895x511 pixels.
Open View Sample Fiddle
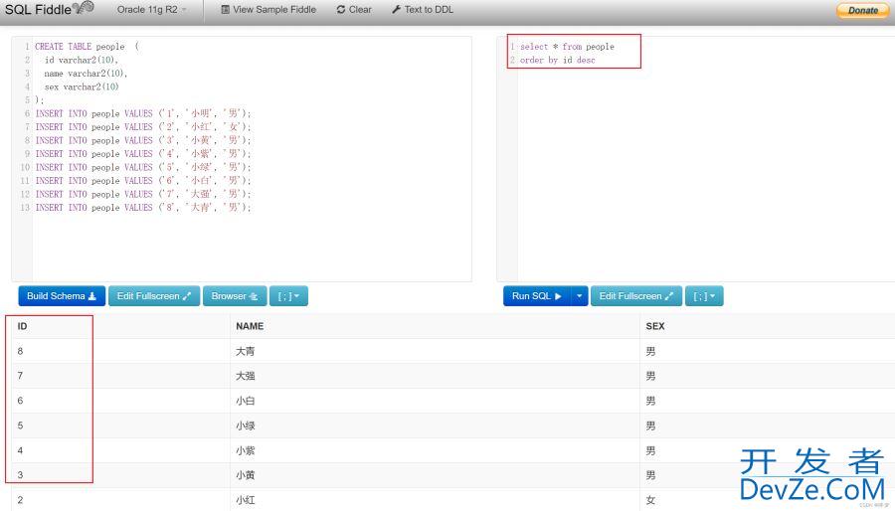point(268,10)
